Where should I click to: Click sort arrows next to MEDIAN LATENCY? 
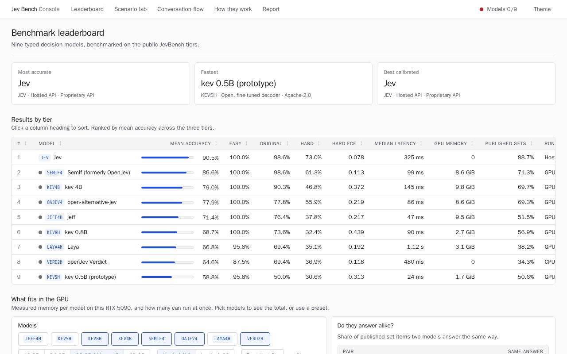(x=421, y=143)
